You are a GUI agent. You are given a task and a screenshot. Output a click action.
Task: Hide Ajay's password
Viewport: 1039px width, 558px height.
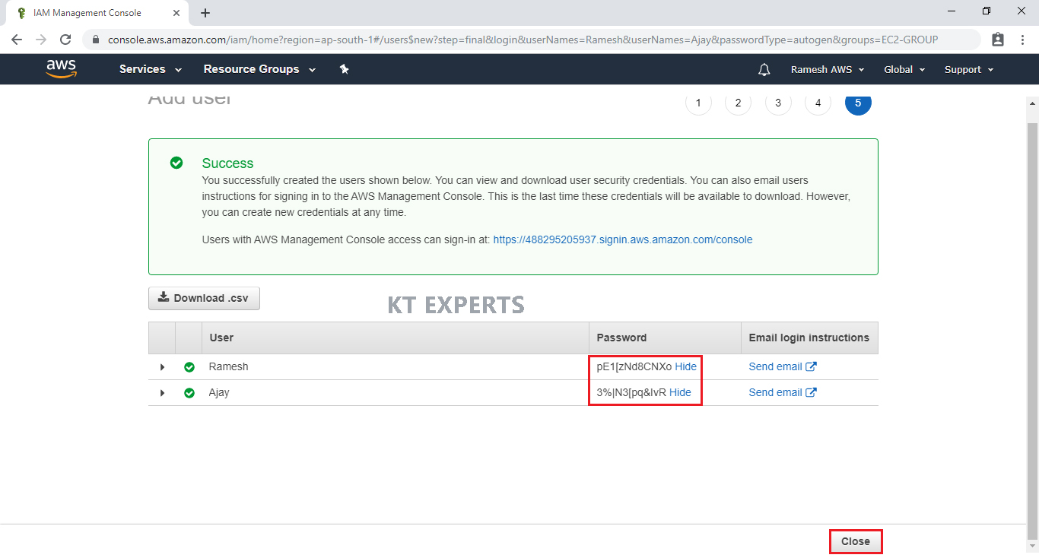pos(680,392)
